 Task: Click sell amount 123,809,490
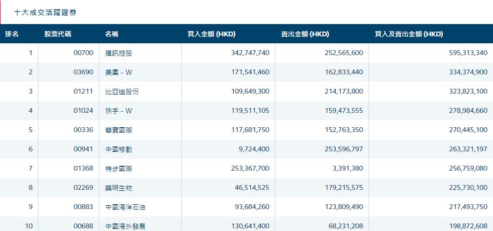[344, 207]
